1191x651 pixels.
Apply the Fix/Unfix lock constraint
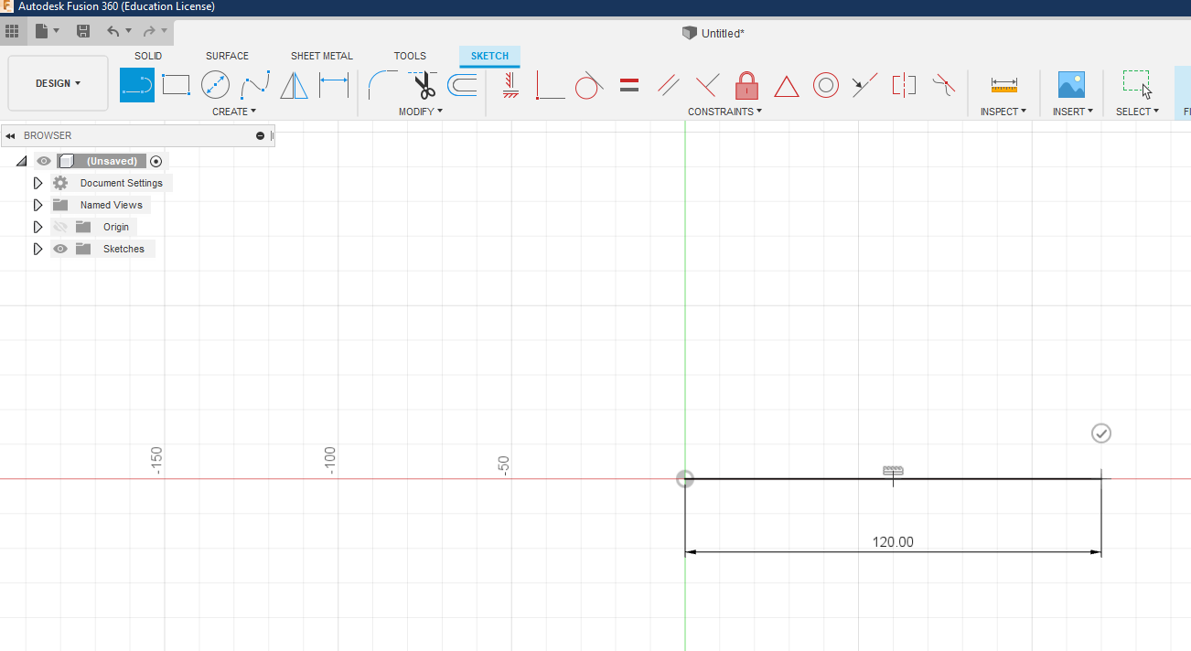point(747,86)
